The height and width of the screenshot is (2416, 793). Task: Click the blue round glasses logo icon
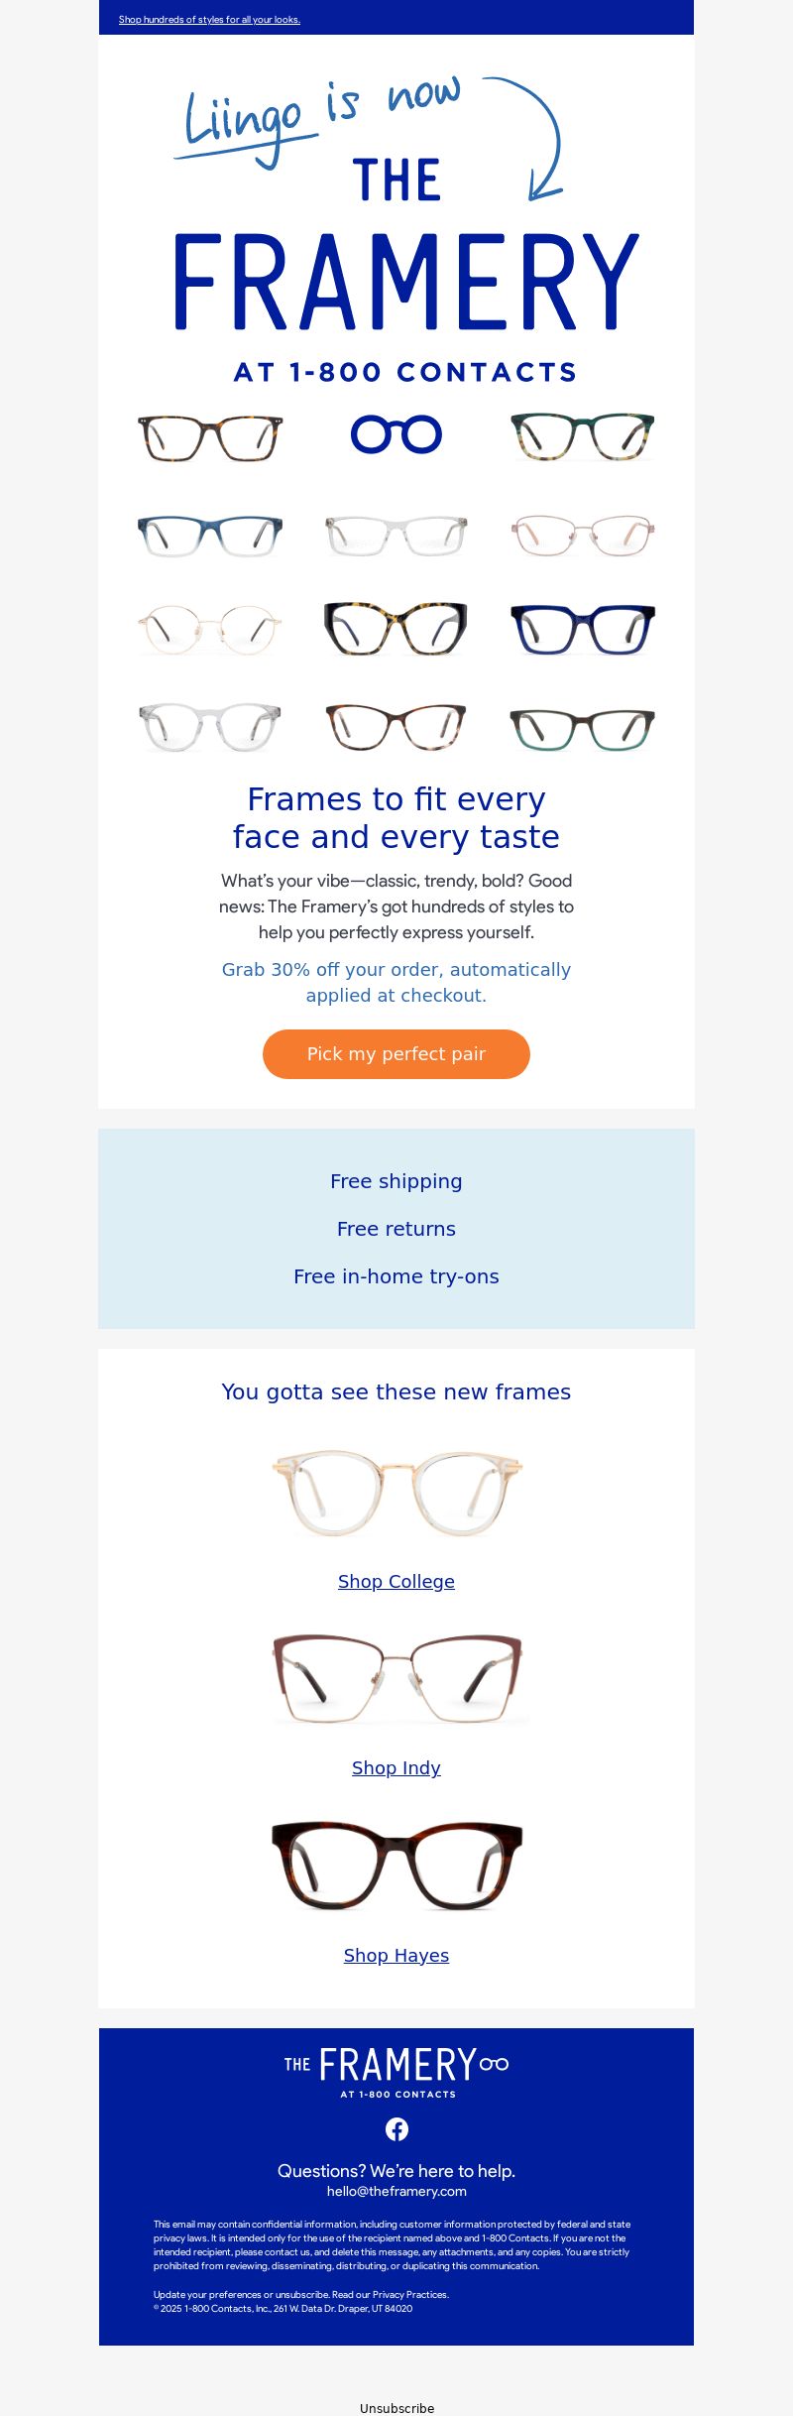coord(396,434)
